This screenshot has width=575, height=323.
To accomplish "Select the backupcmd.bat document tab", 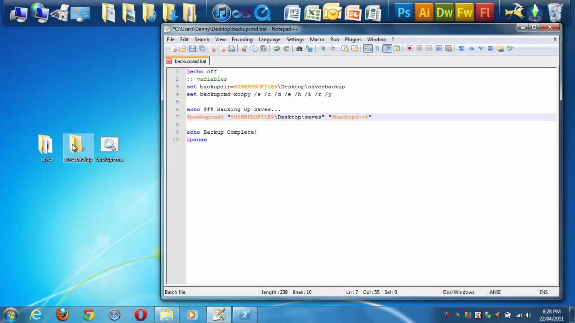I will coord(187,61).
